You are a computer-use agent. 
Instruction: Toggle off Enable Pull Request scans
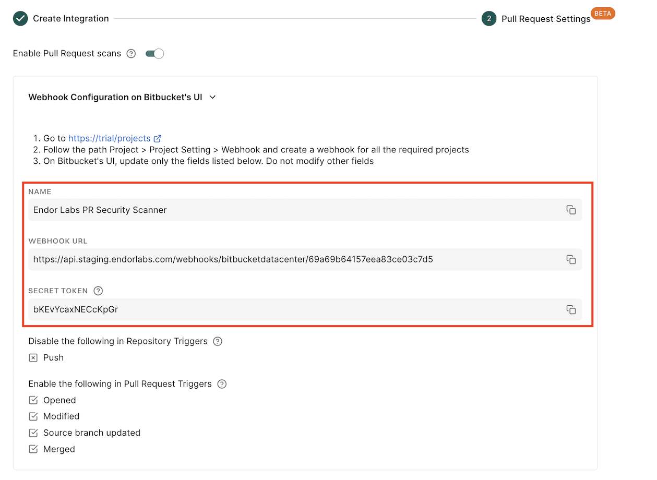[154, 53]
